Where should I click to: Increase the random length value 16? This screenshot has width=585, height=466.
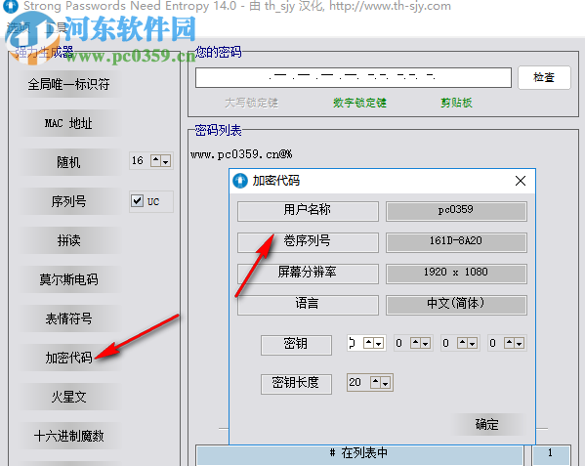(x=155, y=161)
